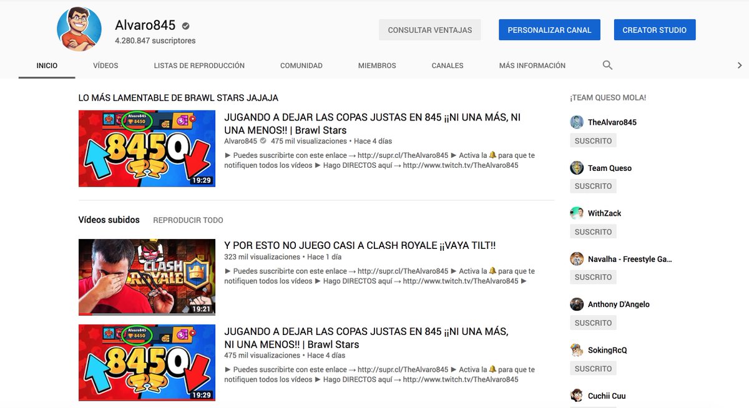
Task: Click the Alvaro845 uploader name under featured video
Action: click(x=240, y=141)
